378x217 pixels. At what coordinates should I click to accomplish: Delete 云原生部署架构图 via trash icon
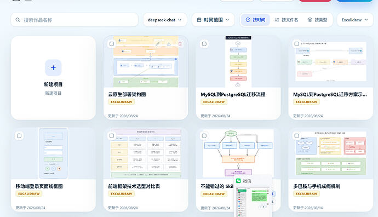180,44
